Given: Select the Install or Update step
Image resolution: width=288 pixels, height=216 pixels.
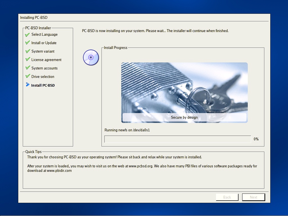Looking at the screenshot, I should (x=44, y=43).
